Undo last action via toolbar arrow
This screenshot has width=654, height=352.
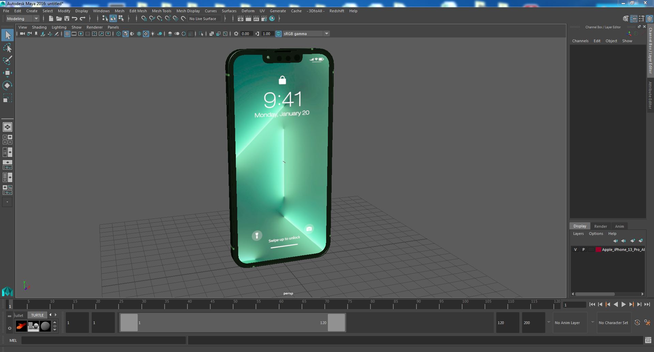pyautogui.click(x=75, y=19)
